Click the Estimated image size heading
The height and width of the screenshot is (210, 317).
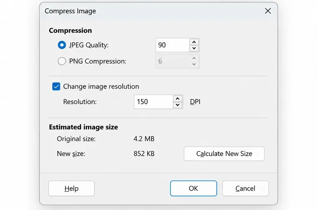click(83, 127)
